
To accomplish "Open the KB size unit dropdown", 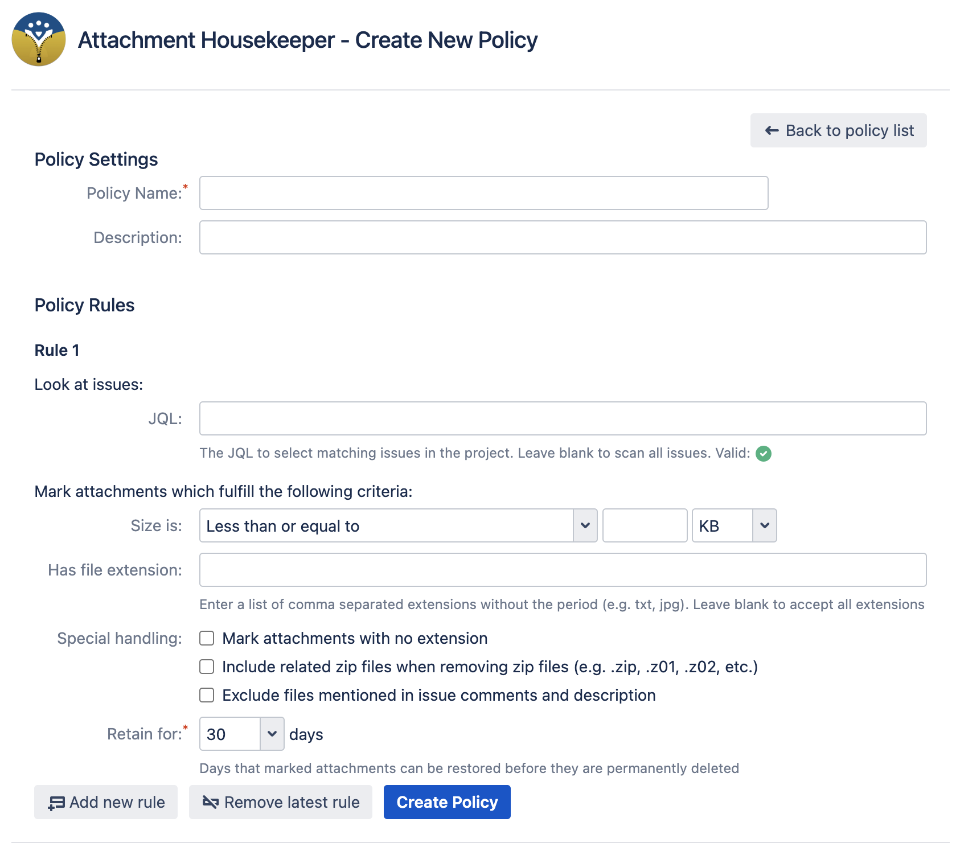I will tap(733, 525).
